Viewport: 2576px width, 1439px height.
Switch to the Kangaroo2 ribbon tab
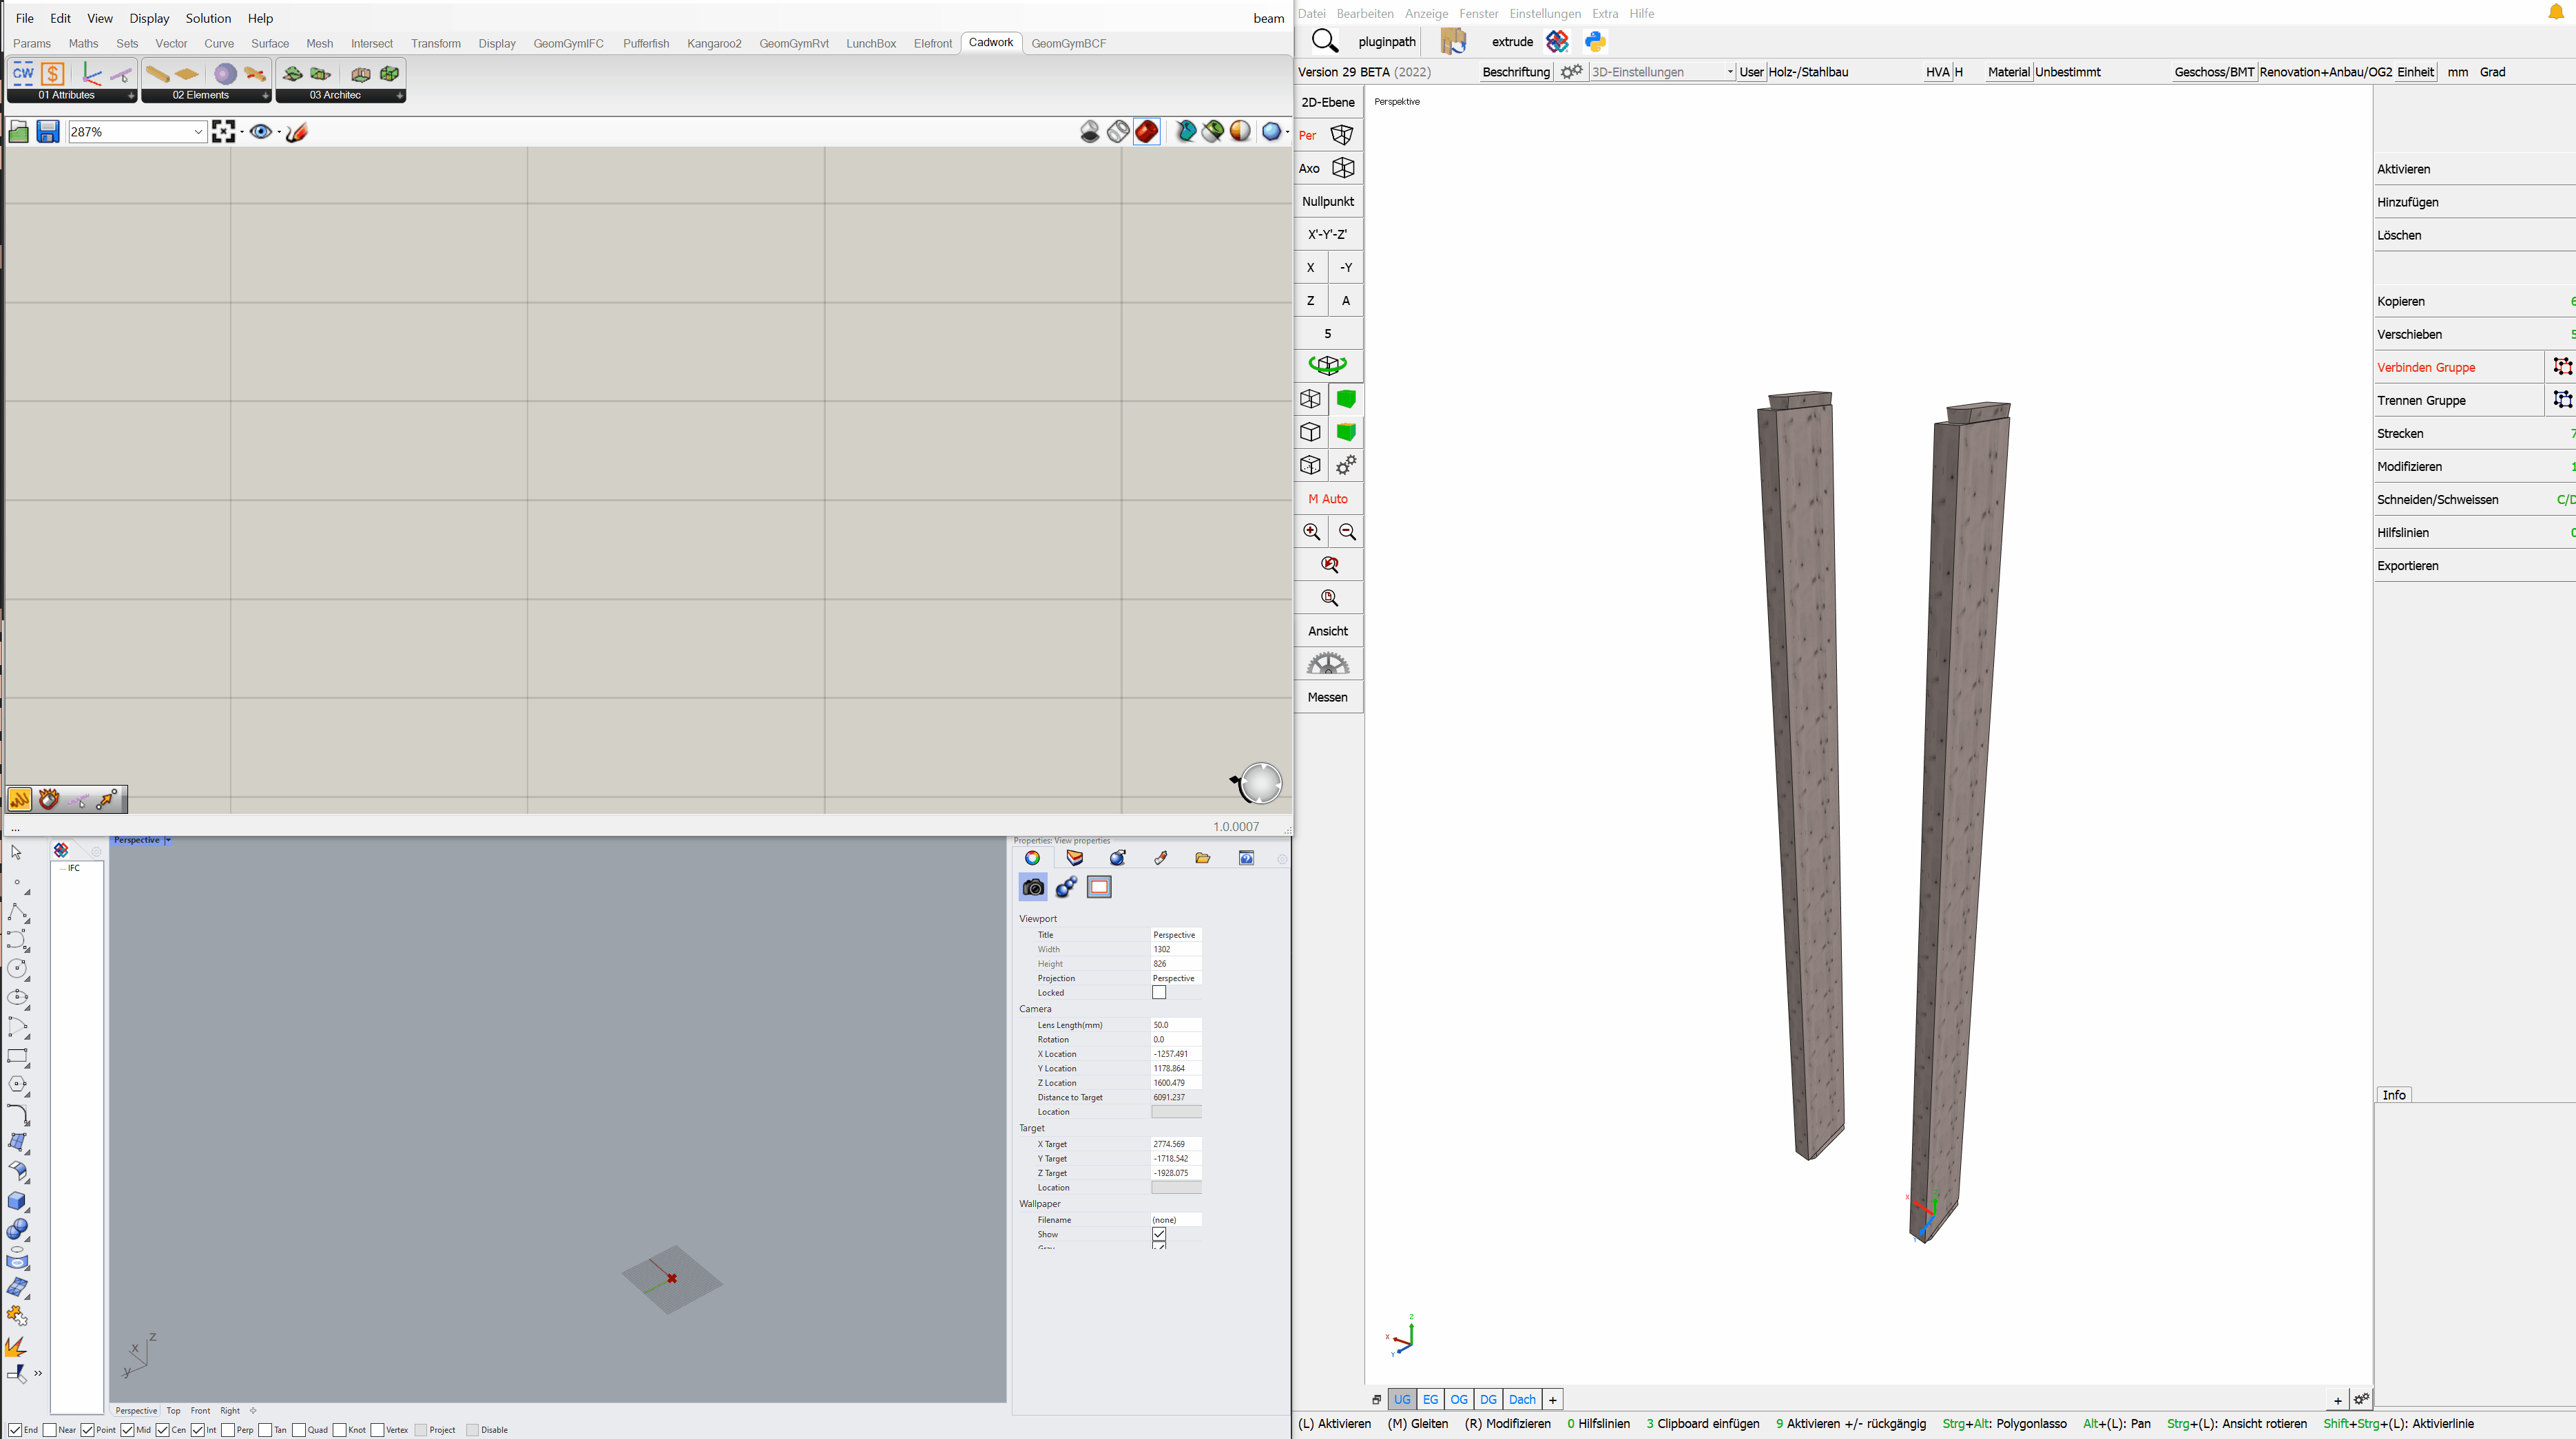[x=714, y=43]
